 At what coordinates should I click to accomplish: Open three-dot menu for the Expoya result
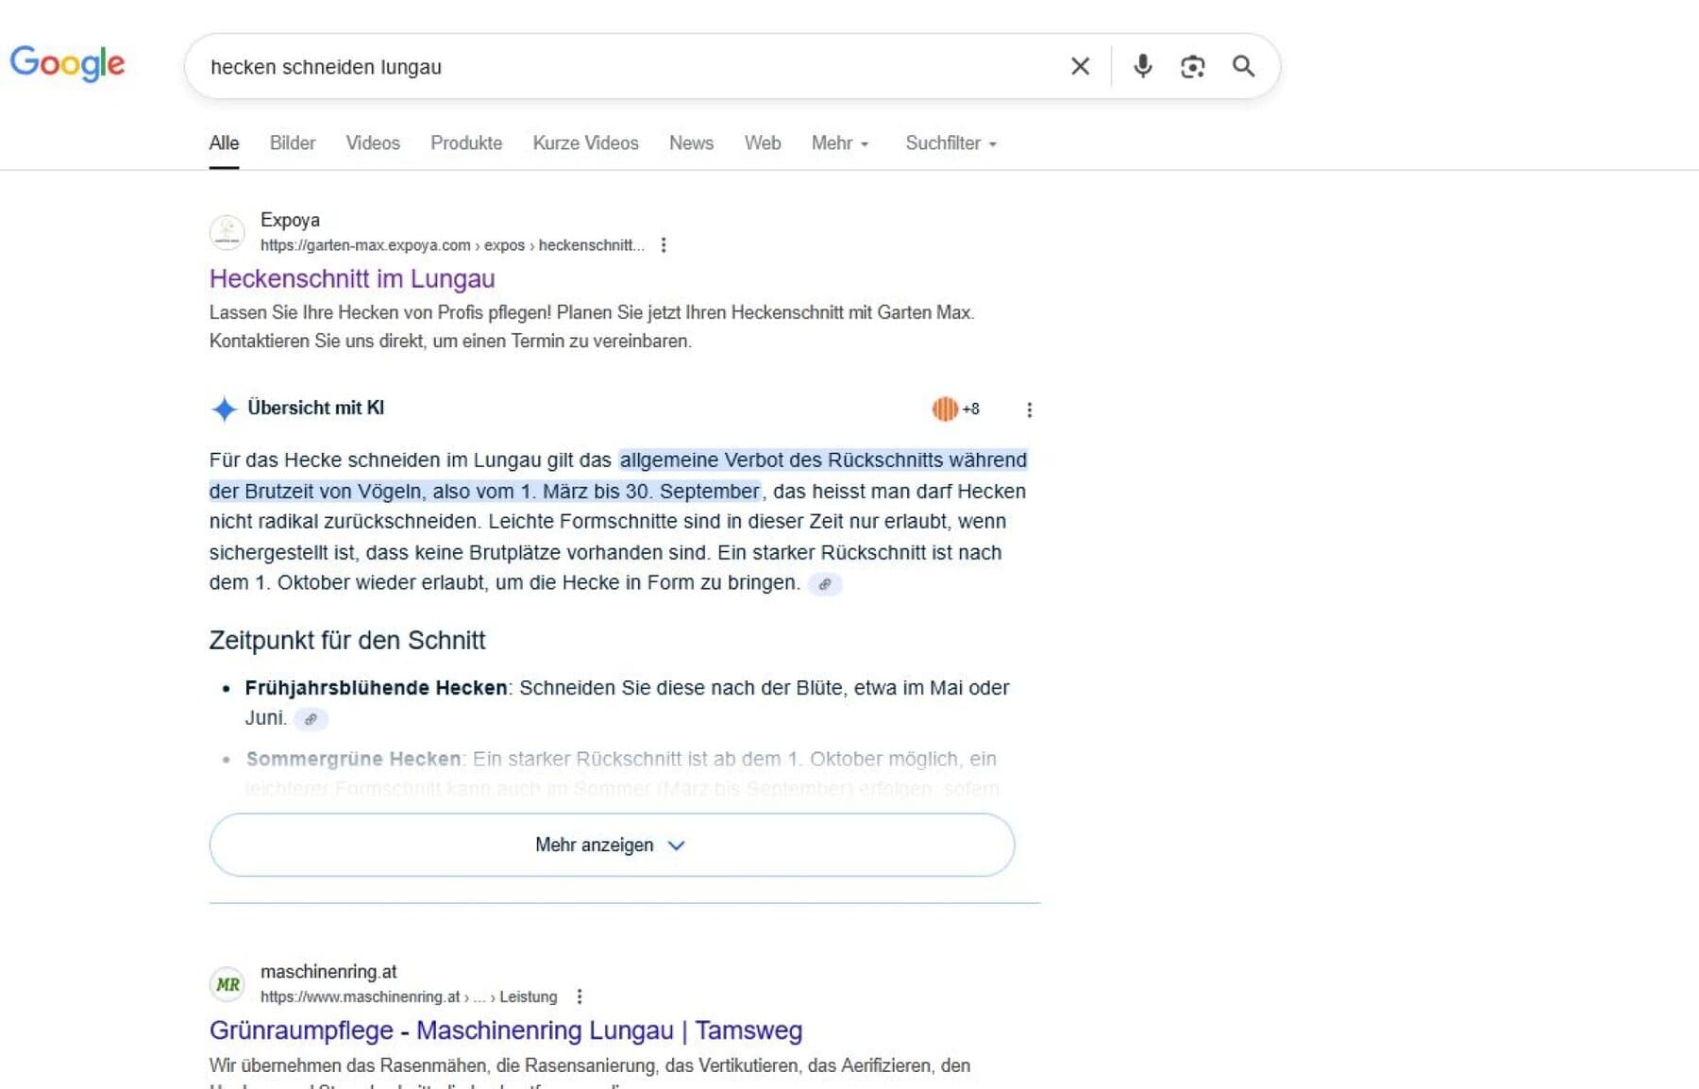pos(664,245)
